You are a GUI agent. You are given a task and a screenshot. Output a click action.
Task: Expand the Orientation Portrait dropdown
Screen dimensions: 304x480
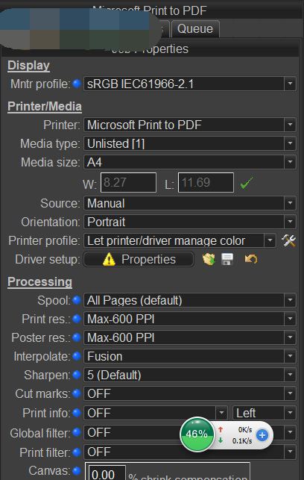pyautogui.click(x=190, y=222)
